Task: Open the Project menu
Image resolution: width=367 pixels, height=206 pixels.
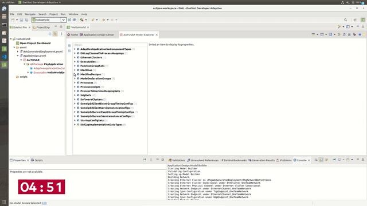Action: [x=53, y=14]
